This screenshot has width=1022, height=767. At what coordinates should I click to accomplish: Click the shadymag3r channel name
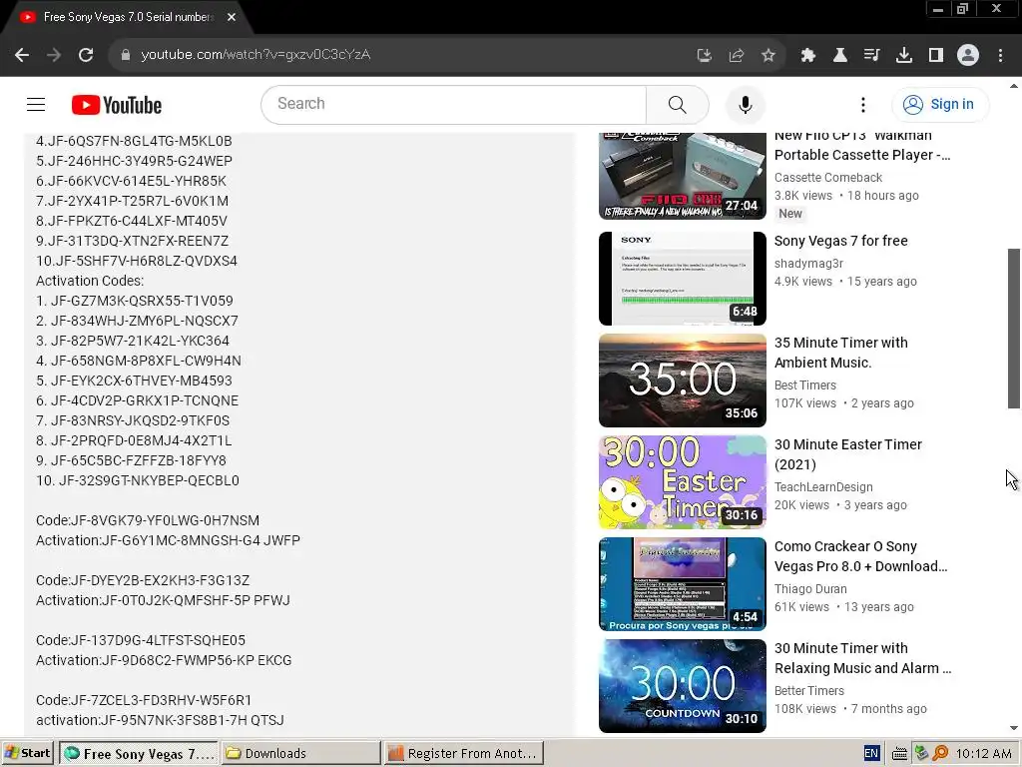coord(808,264)
